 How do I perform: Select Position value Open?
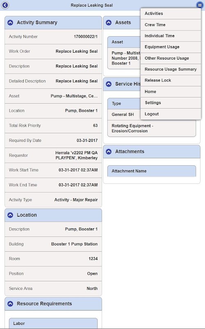(92, 273)
